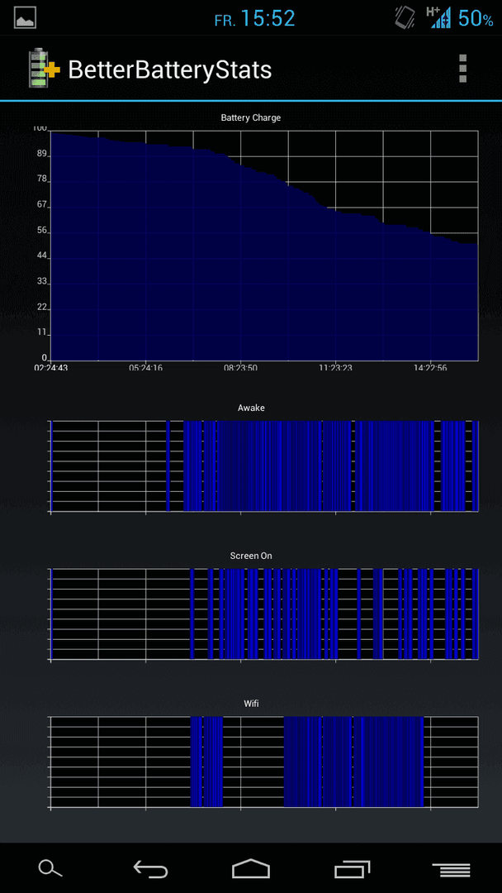Tap the Wifi chart title
502x893 pixels.
pos(251,704)
